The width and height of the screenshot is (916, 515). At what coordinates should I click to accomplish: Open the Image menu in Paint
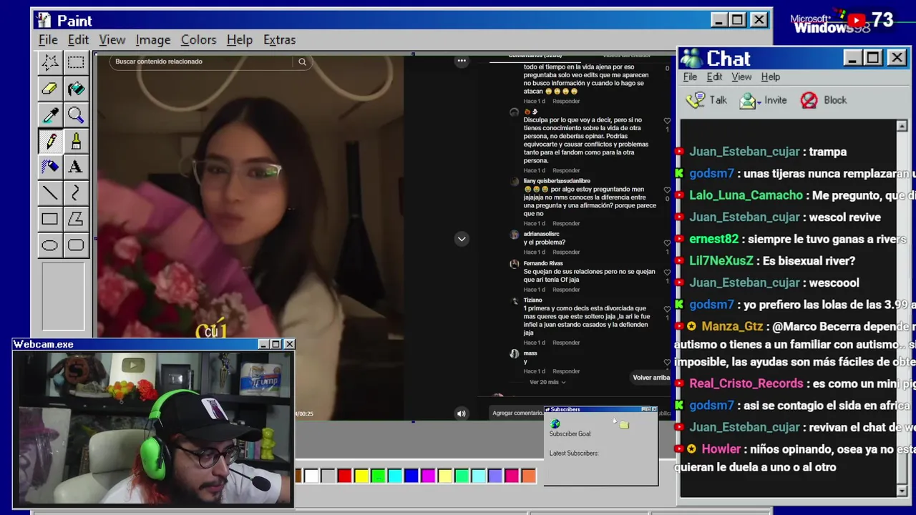click(x=153, y=40)
